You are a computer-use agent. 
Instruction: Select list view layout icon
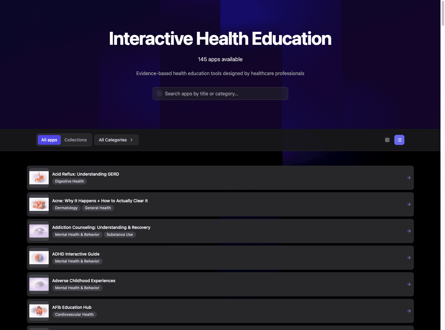coord(399,140)
